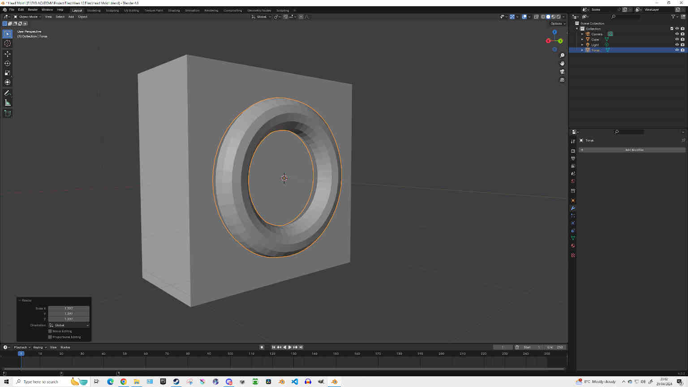Open the Output properties tab

[x=573, y=159]
